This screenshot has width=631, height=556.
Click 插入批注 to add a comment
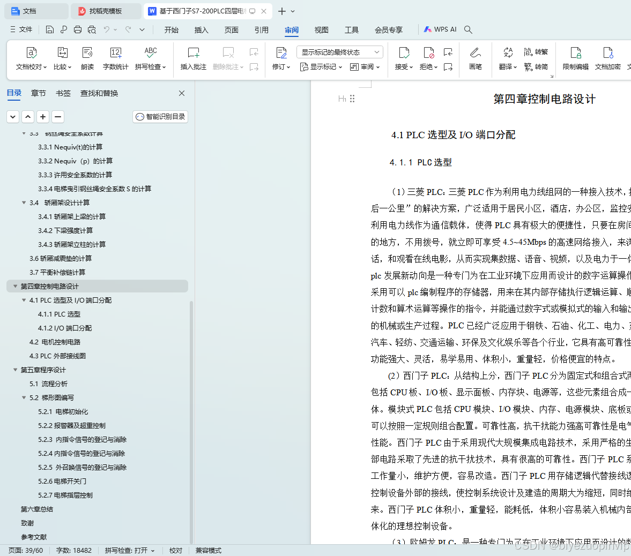coord(193,59)
